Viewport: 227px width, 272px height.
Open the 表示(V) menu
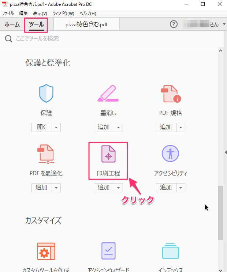point(40,14)
